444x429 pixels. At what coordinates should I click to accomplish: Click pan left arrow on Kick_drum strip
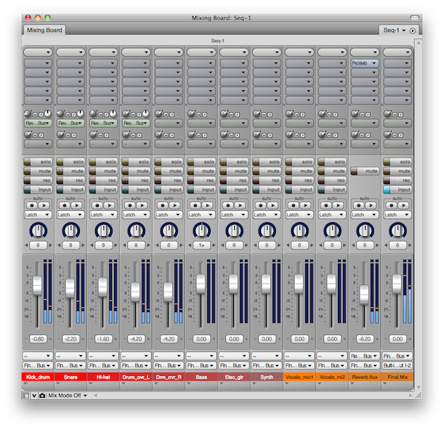tap(26, 245)
